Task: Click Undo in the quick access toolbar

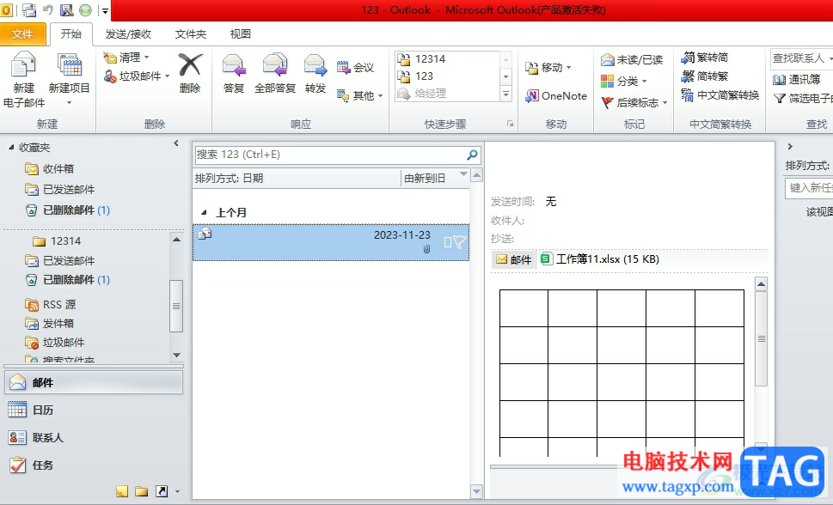Action: [48, 9]
